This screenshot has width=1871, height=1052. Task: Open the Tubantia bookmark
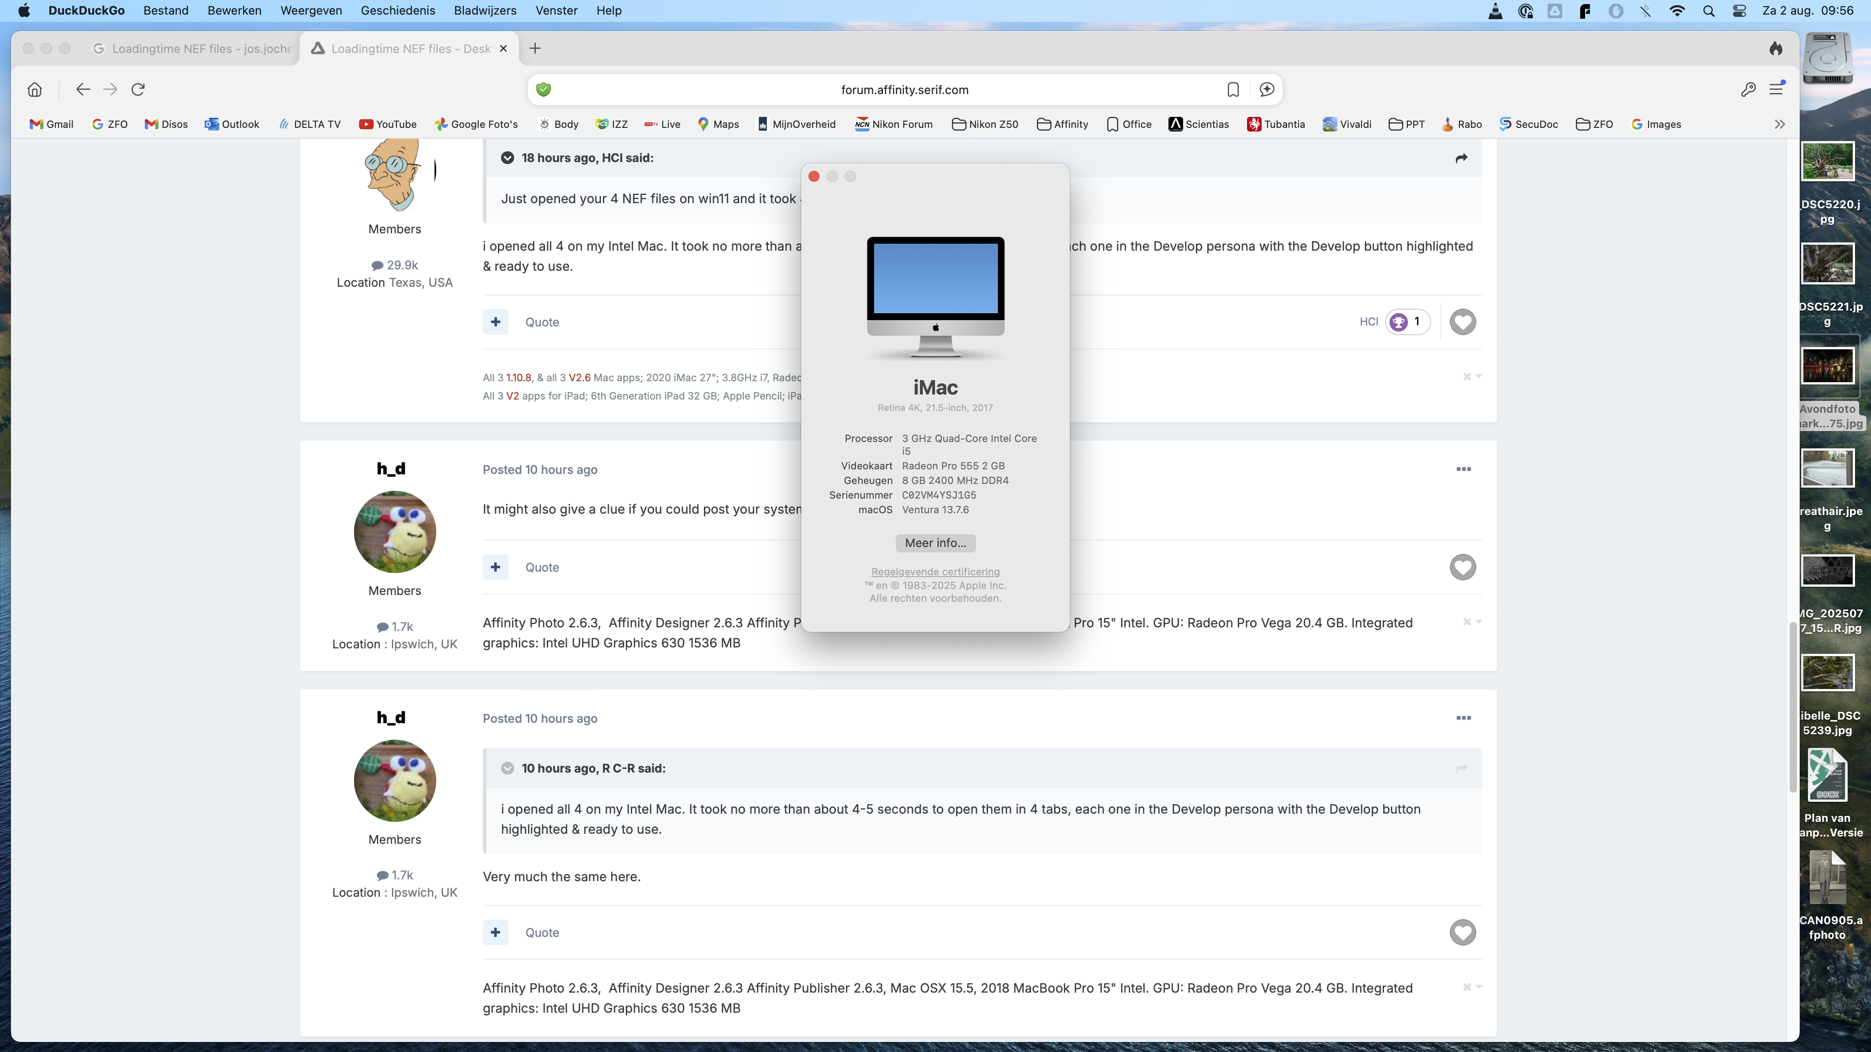[x=1276, y=124]
